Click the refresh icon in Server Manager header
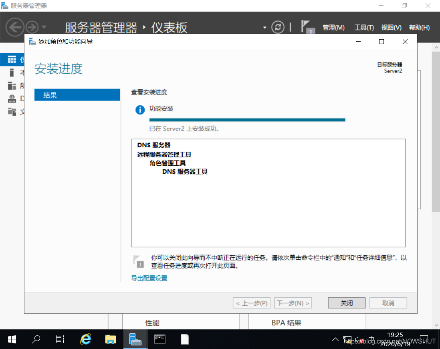440x349 pixels. 278,27
